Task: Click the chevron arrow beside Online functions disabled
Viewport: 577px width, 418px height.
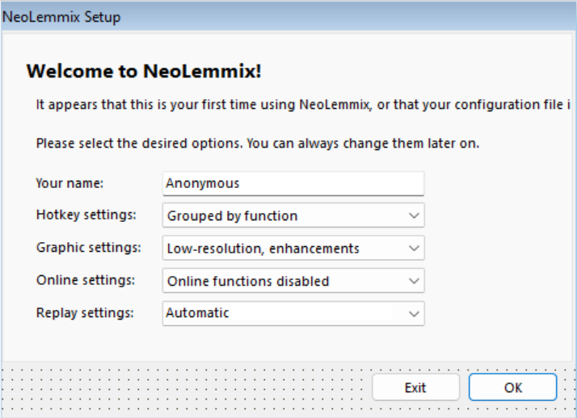Action: [x=414, y=281]
